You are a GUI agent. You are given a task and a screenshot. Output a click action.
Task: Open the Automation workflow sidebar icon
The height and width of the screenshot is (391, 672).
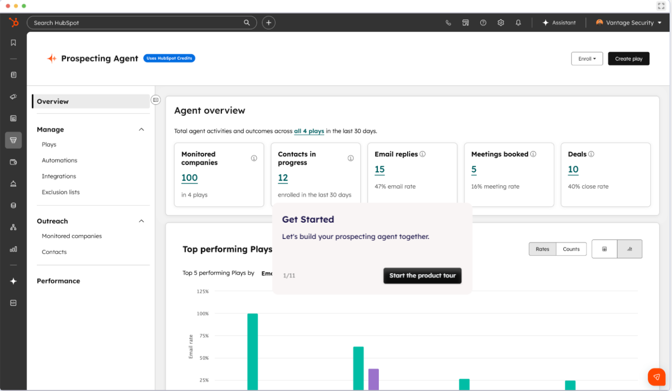pyautogui.click(x=14, y=227)
